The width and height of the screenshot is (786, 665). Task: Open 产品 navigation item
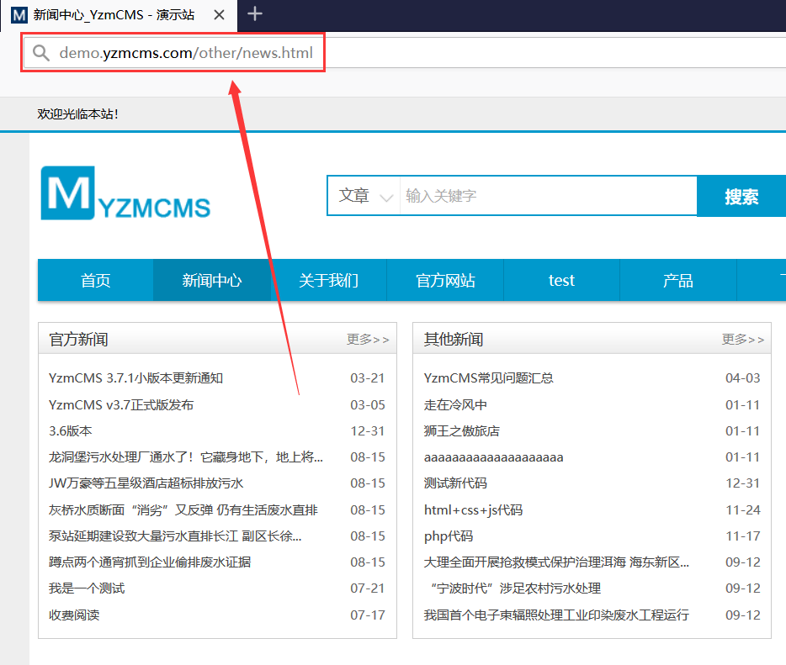(677, 281)
